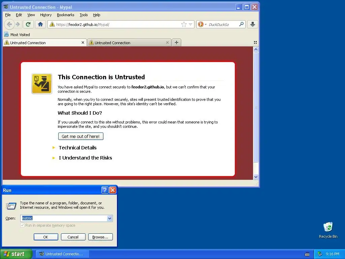Close the Run dialog

pos(113,190)
